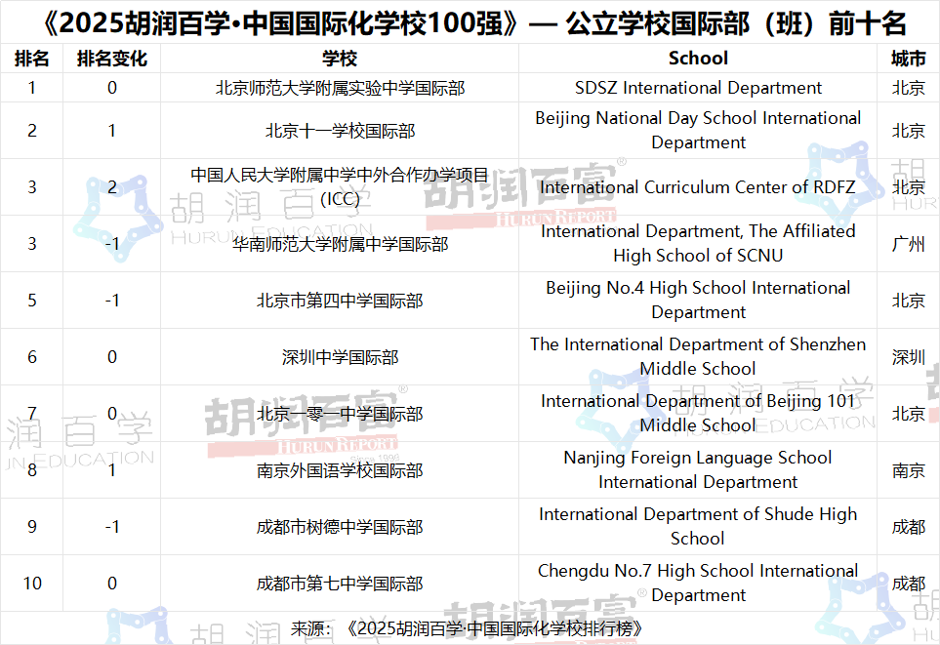The height and width of the screenshot is (645, 940).
Task: Click the school name "深圳中学国际部"
Action: click(340, 357)
